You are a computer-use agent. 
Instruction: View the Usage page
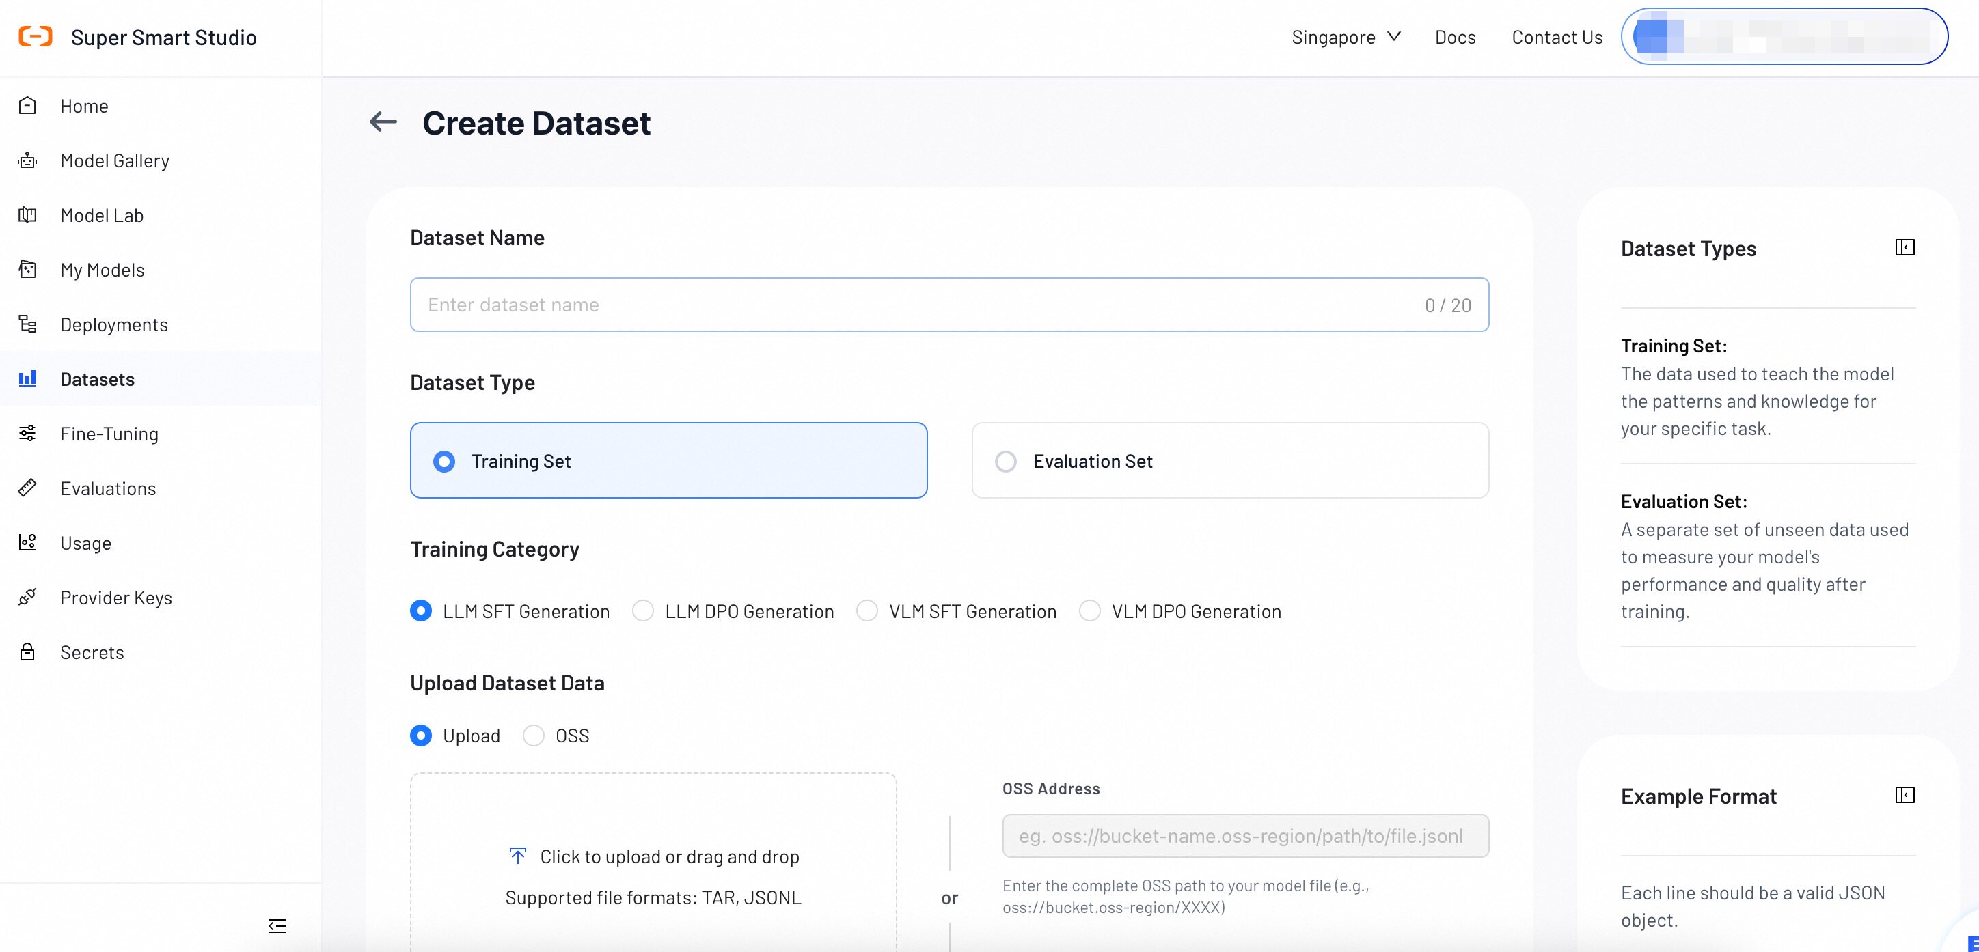(161, 543)
